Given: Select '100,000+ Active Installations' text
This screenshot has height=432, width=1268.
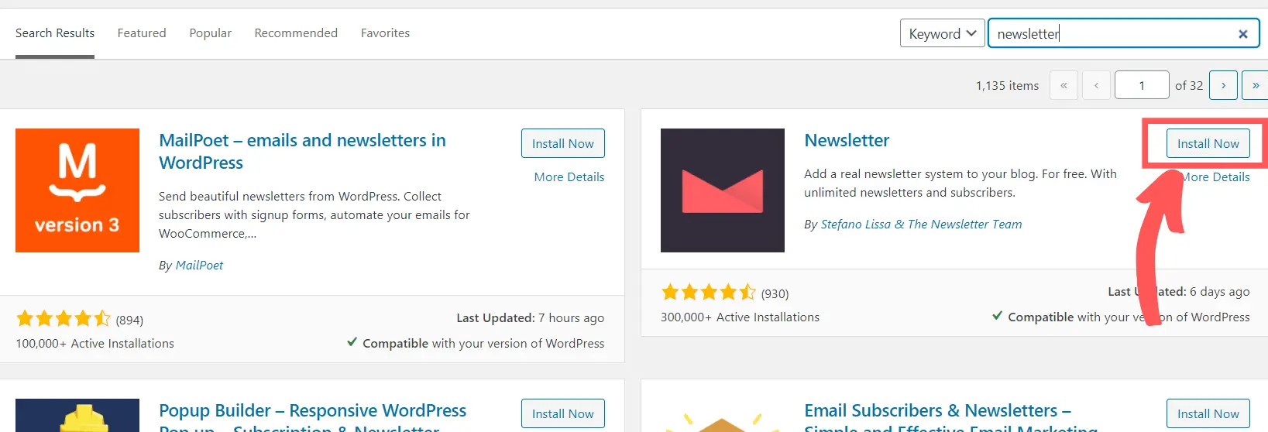Looking at the screenshot, I should coord(94,343).
